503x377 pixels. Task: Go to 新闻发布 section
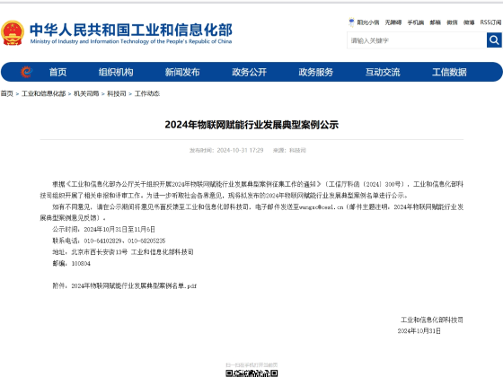coord(182,72)
